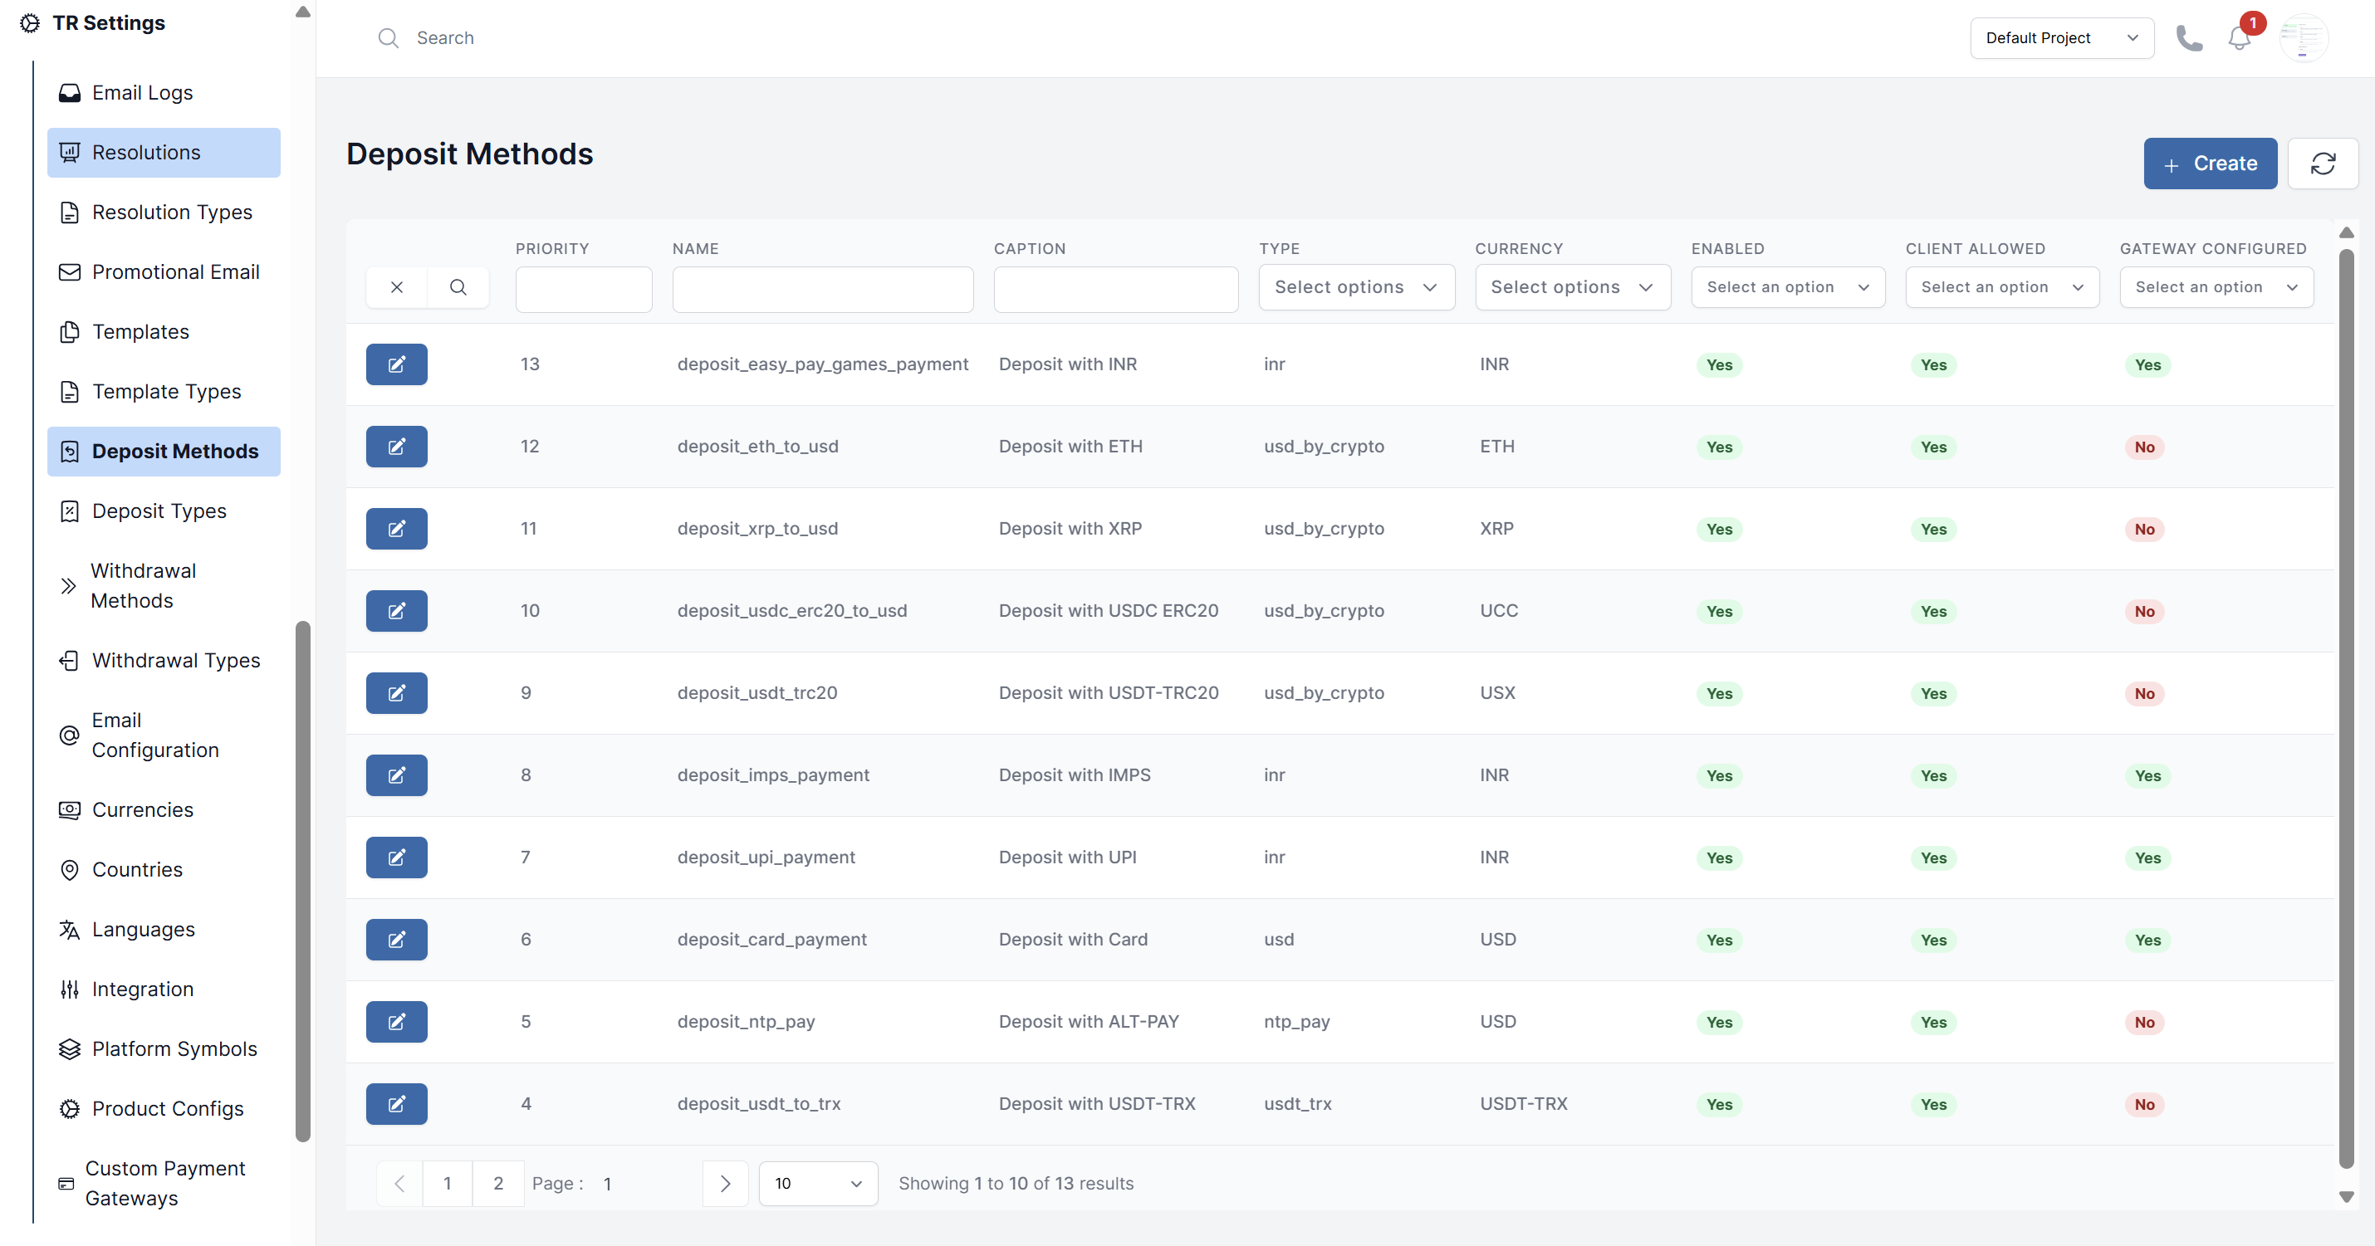Image resolution: width=2375 pixels, height=1246 pixels.
Task: Edit the deposit_imps_payment row
Action: pos(396,775)
